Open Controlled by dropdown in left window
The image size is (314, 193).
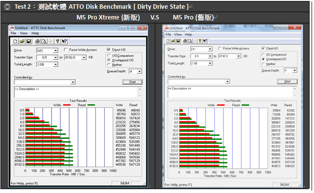(x=73, y=82)
